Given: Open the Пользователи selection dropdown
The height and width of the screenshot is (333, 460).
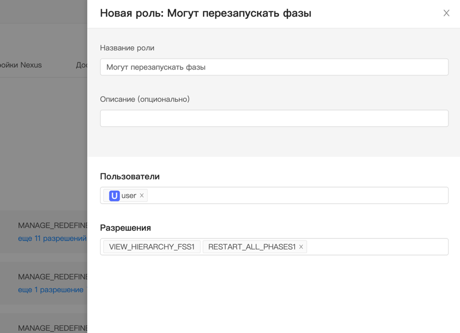Looking at the screenshot, I should (x=296, y=196).
